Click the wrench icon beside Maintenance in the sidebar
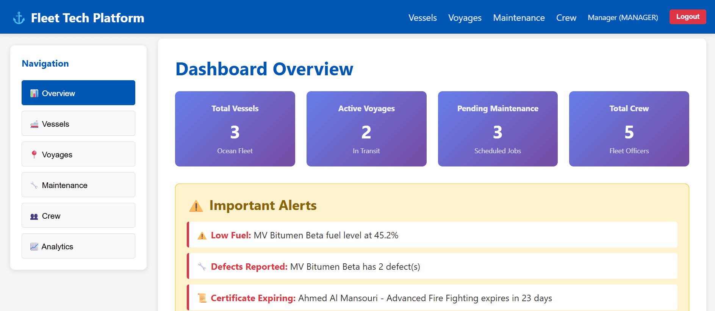Screen dimensions: 715x311 tap(34, 185)
